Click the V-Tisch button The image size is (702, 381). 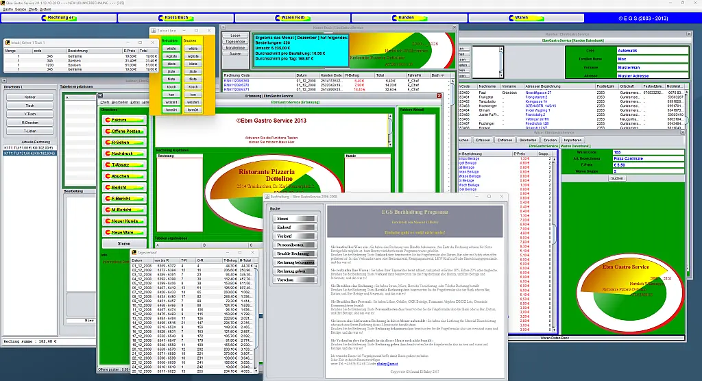pyautogui.click(x=30, y=114)
